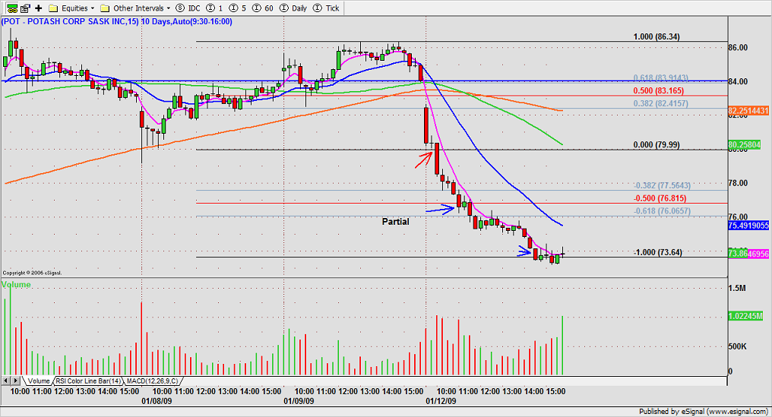This screenshot has height=417, width=772.
Task: Click the 500K volume axis value
Action: [x=738, y=346]
